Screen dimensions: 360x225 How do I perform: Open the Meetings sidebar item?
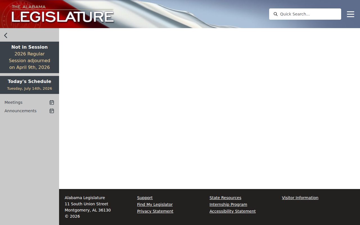pos(13,102)
